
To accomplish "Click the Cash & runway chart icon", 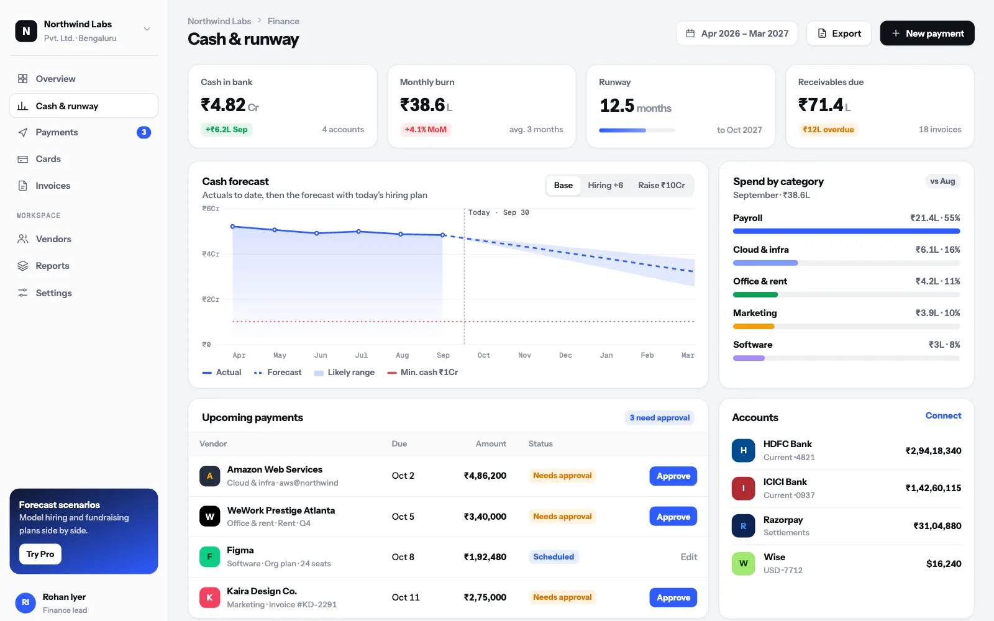I will pos(23,106).
